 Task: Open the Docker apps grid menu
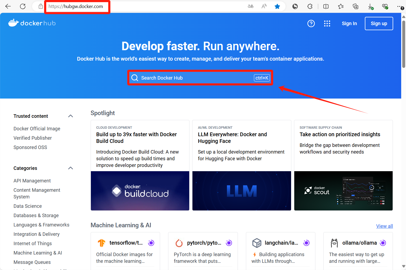point(327,24)
